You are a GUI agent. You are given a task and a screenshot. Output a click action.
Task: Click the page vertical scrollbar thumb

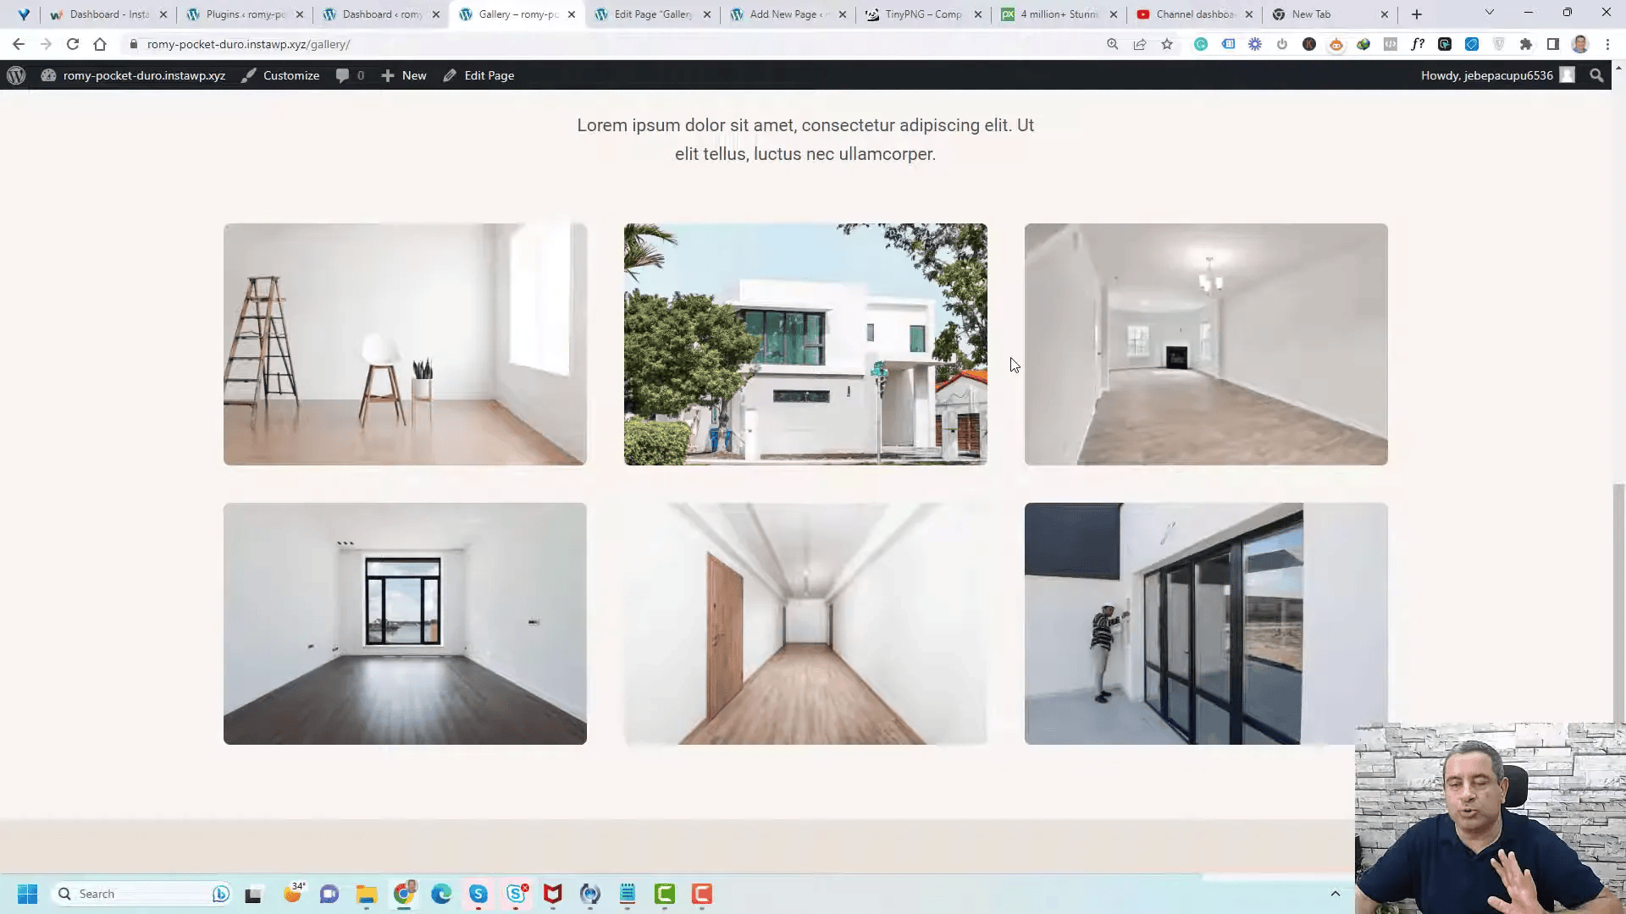(1618, 603)
